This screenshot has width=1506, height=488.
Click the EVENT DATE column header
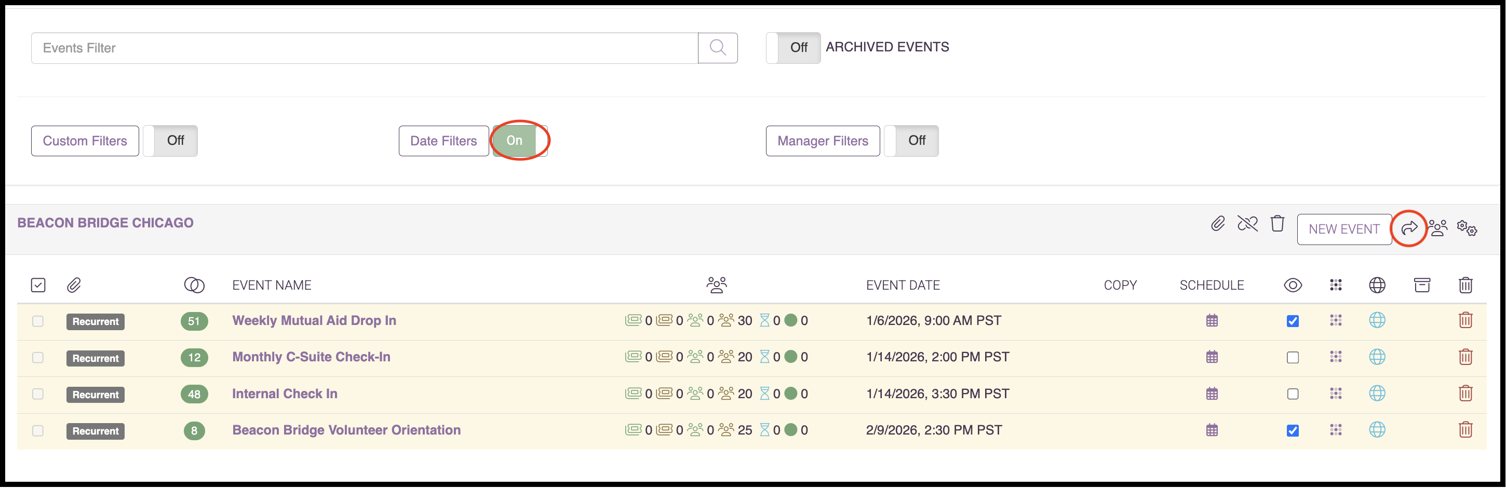coord(903,285)
